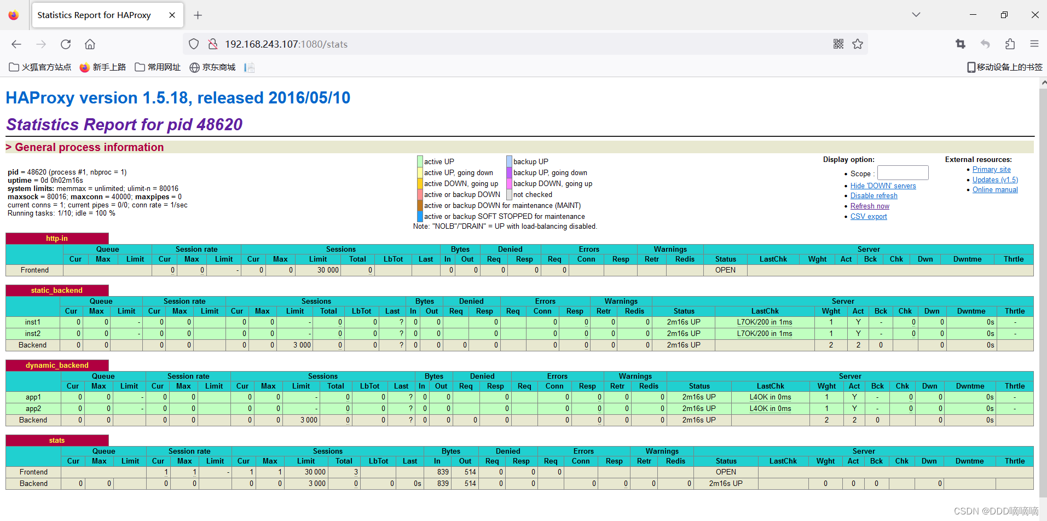Click inst2 LastChk L7OK/200 in 1ms
The image size is (1047, 521).
point(765,334)
